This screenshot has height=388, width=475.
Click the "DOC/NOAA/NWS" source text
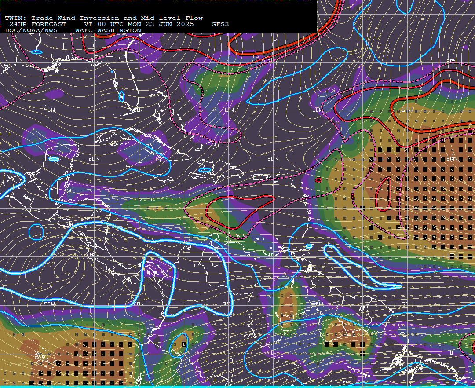point(31,31)
